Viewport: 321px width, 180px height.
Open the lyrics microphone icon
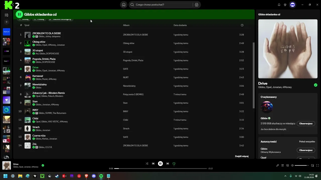click(278, 165)
